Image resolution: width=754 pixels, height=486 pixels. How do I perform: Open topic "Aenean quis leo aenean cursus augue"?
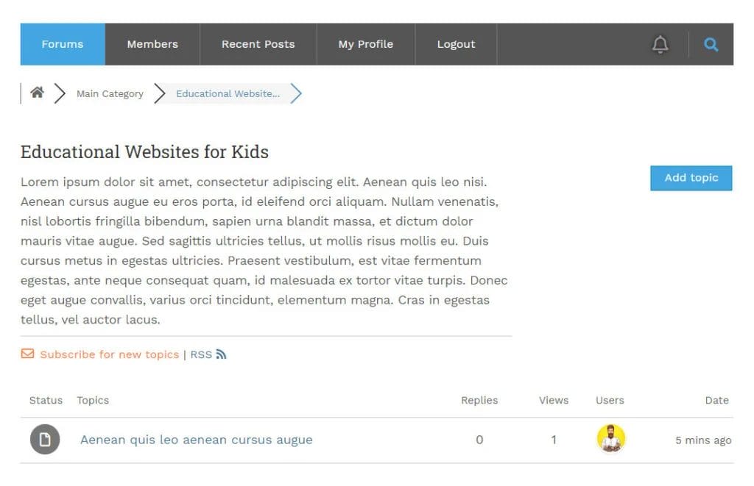coord(197,440)
